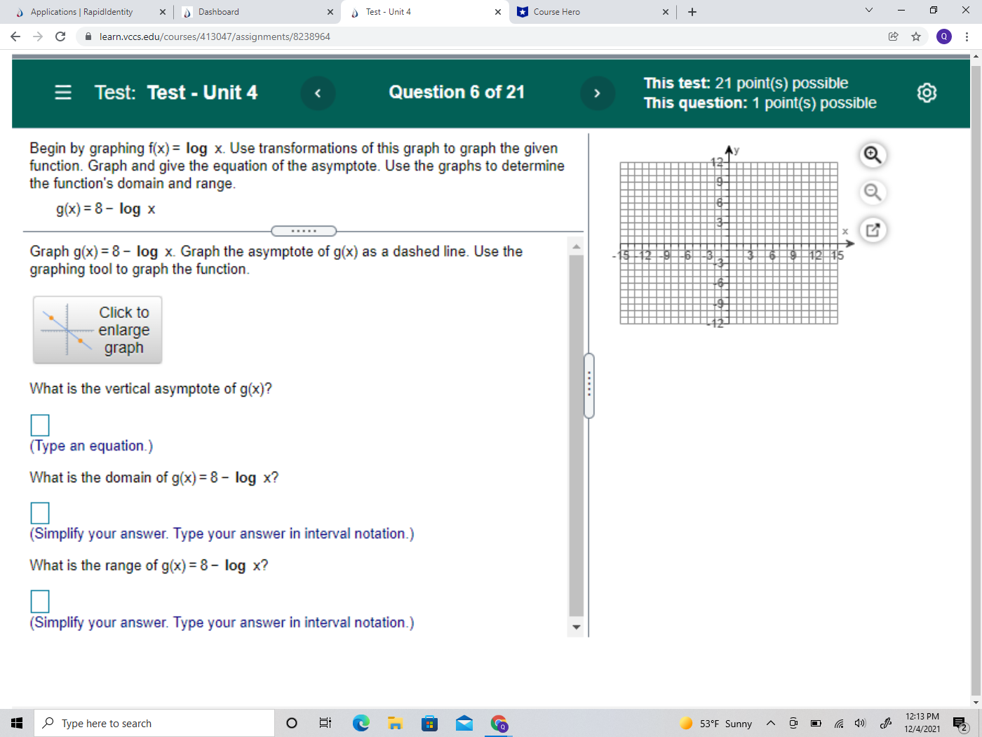This screenshot has height=737, width=982.
Task: Click the vertical asymptote answer box
Action: point(40,425)
